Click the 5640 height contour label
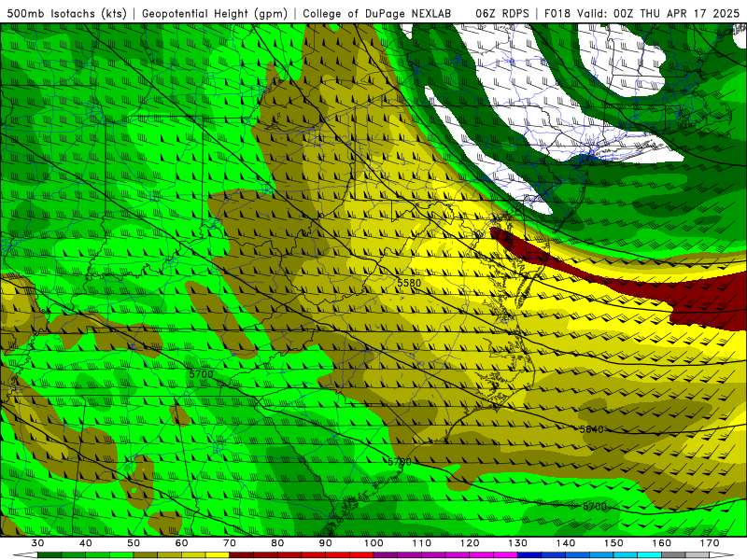Screen dimensions: 747x560 pos(592,429)
